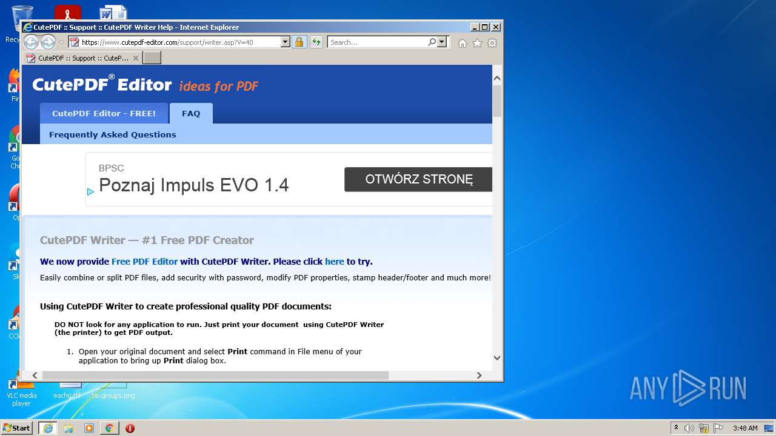Click 'Using CutePDF Writer to create' heading
Viewport: 776px width, 436px height.
(186, 306)
